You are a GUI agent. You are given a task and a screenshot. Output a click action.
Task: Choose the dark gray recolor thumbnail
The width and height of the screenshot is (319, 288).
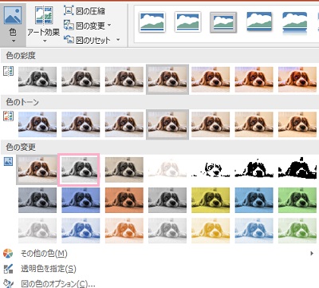[x=167, y=200]
